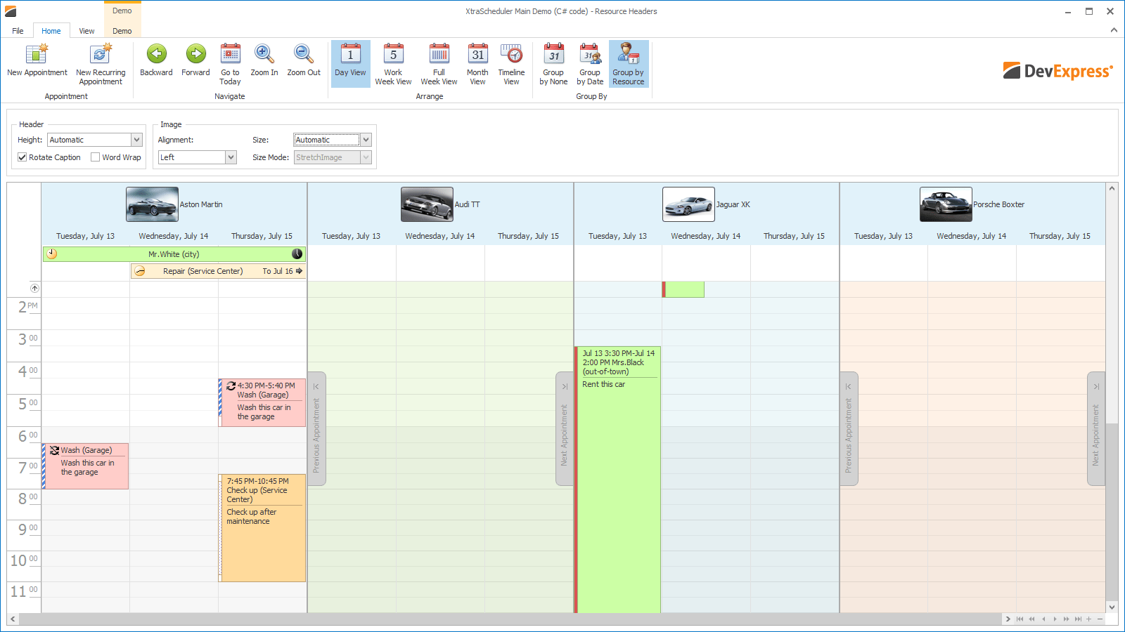This screenshot has height=632, width=1125.
Task: Select the View ribbon tab
Action: (x=86, y=31)
